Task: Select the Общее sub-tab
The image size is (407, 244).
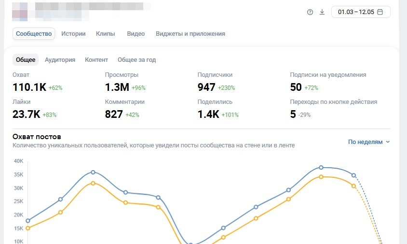Action: [x=26, y=59]
